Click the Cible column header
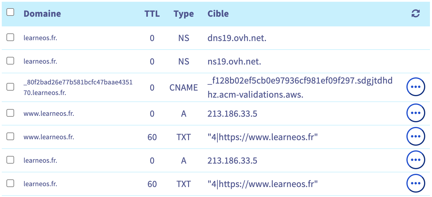Viewport: 432px width, 197px height. (x=218, y=14)
